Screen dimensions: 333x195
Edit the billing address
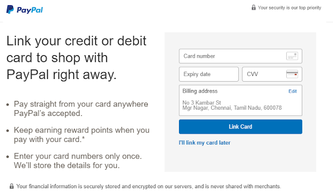pyautogui.click(x=292, y=91)
